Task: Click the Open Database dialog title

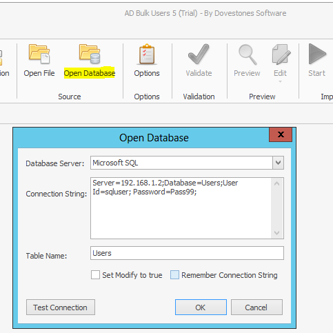Action: tap(154, 138)
